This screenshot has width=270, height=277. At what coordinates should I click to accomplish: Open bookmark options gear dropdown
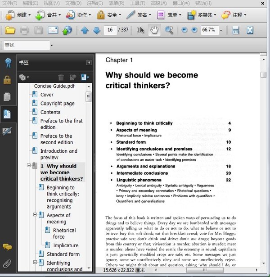click(24, 77)
